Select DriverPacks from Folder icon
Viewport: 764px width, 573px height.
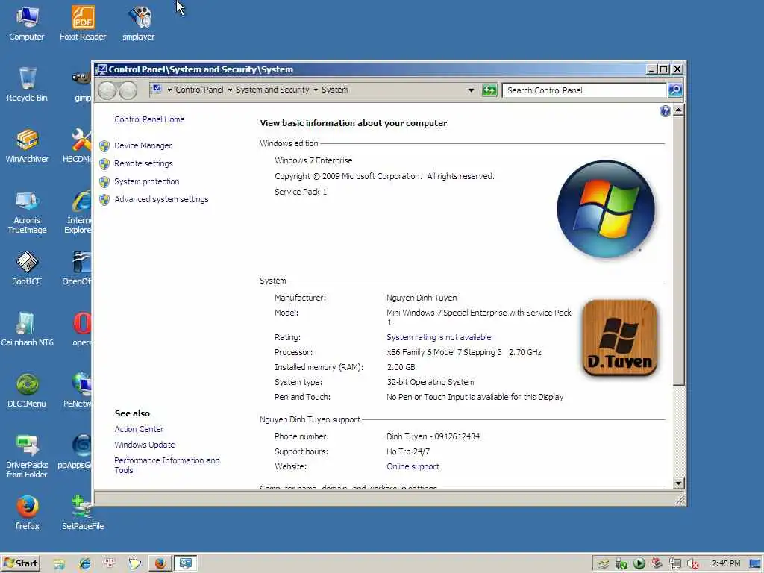[27, 457]
